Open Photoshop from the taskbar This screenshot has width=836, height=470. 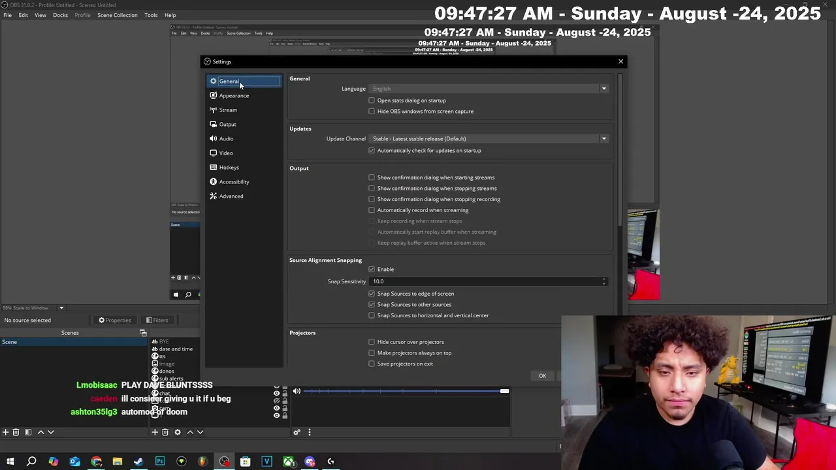point(160,462)
